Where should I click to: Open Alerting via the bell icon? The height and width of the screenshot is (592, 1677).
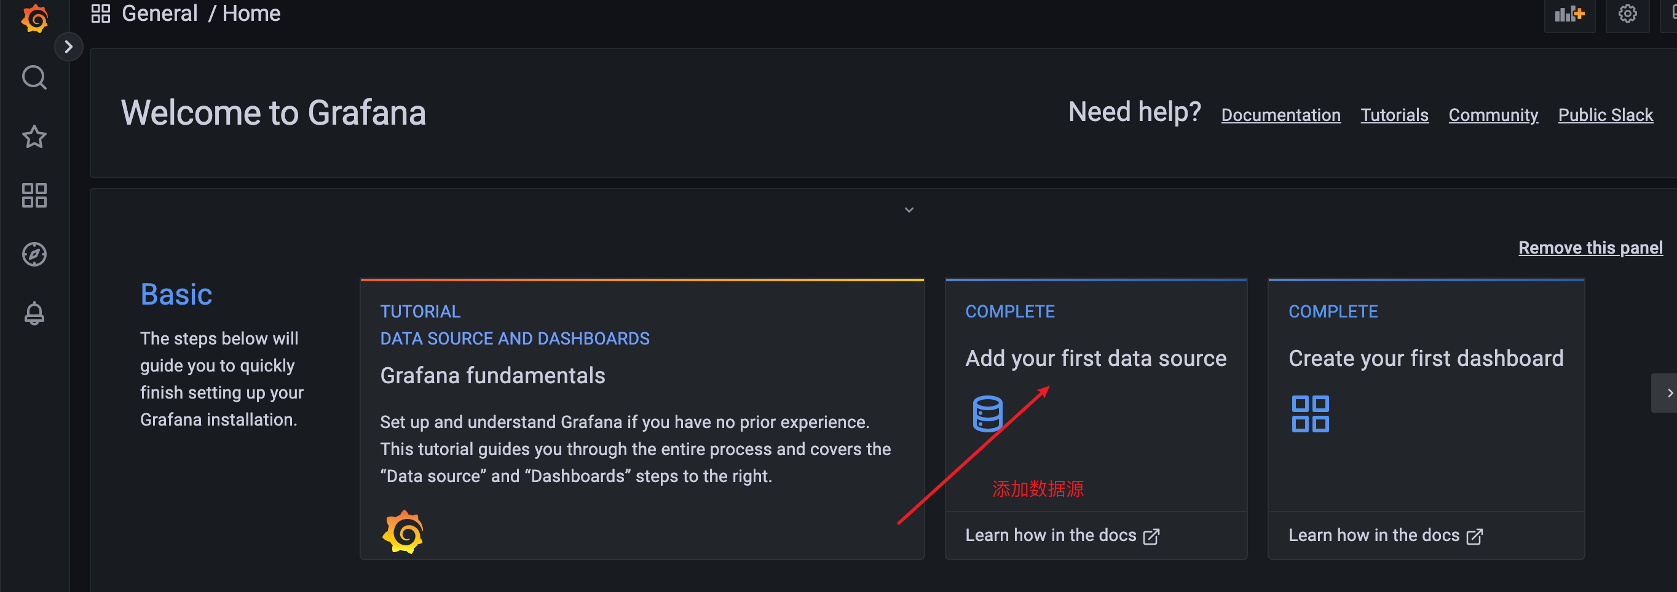coord(34,314)
